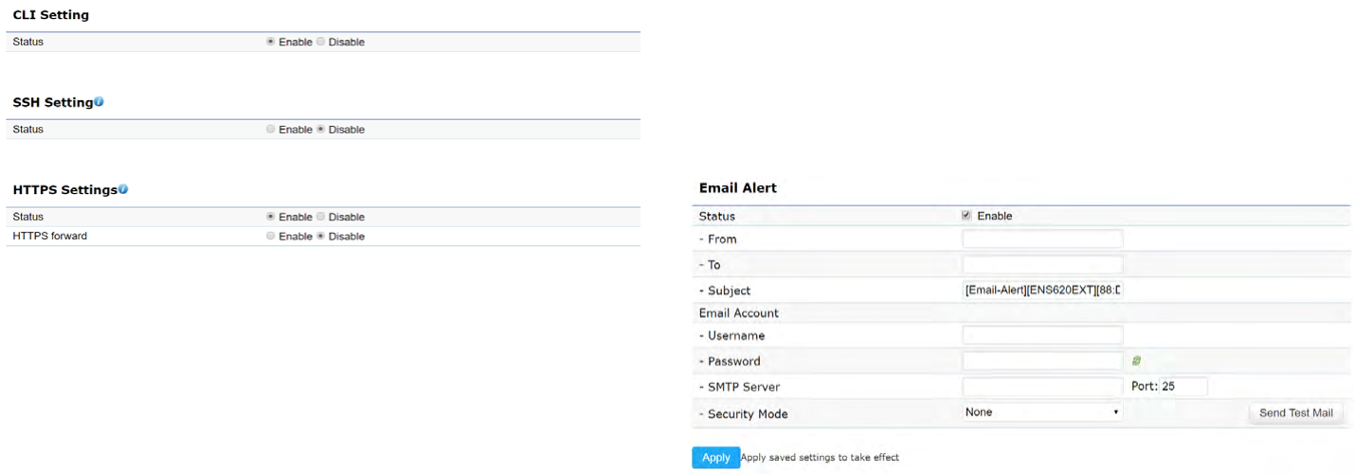The width and height of the screenshot is (1354, 474).
Task: Click the Send Test Mail button
Action: [x=1295, y=413]
